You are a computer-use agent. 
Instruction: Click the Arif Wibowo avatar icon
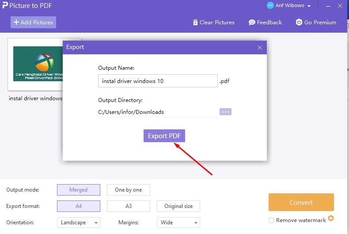[270, 6]
